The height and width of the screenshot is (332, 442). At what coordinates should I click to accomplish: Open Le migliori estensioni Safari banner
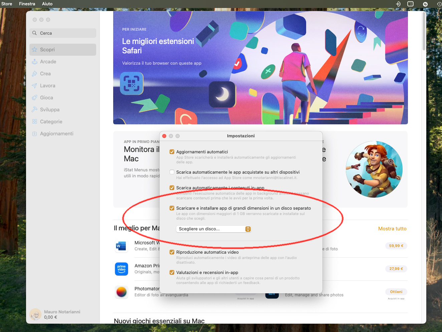click(x=260, y=68)
